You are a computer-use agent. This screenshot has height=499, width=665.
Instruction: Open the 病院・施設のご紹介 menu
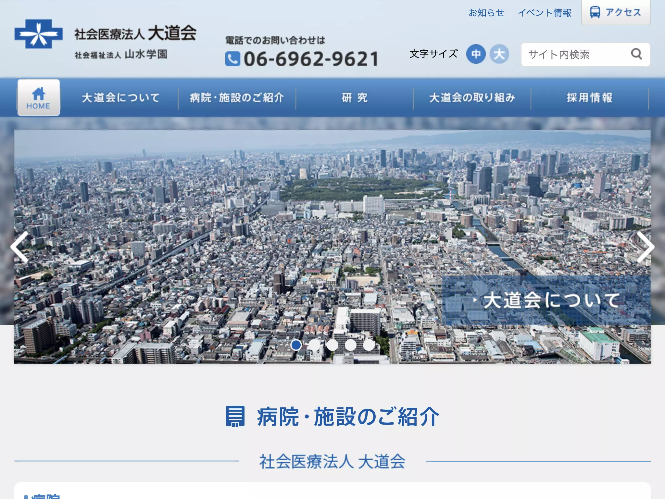237,97
